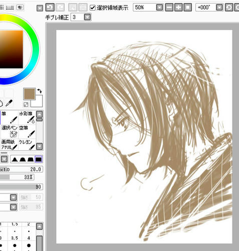Click the min size slider showing 33%

tap(17, 177)
